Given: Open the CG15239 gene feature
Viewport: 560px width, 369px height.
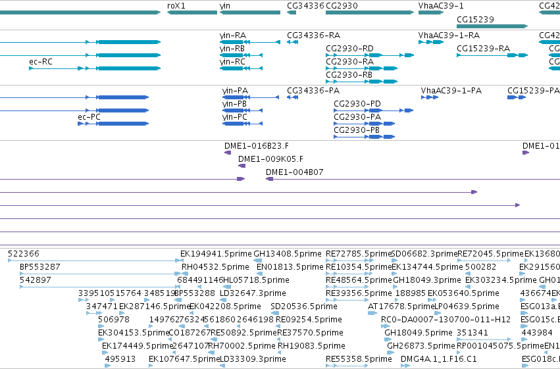Looking at the screenshot, I should click(492, 26).
